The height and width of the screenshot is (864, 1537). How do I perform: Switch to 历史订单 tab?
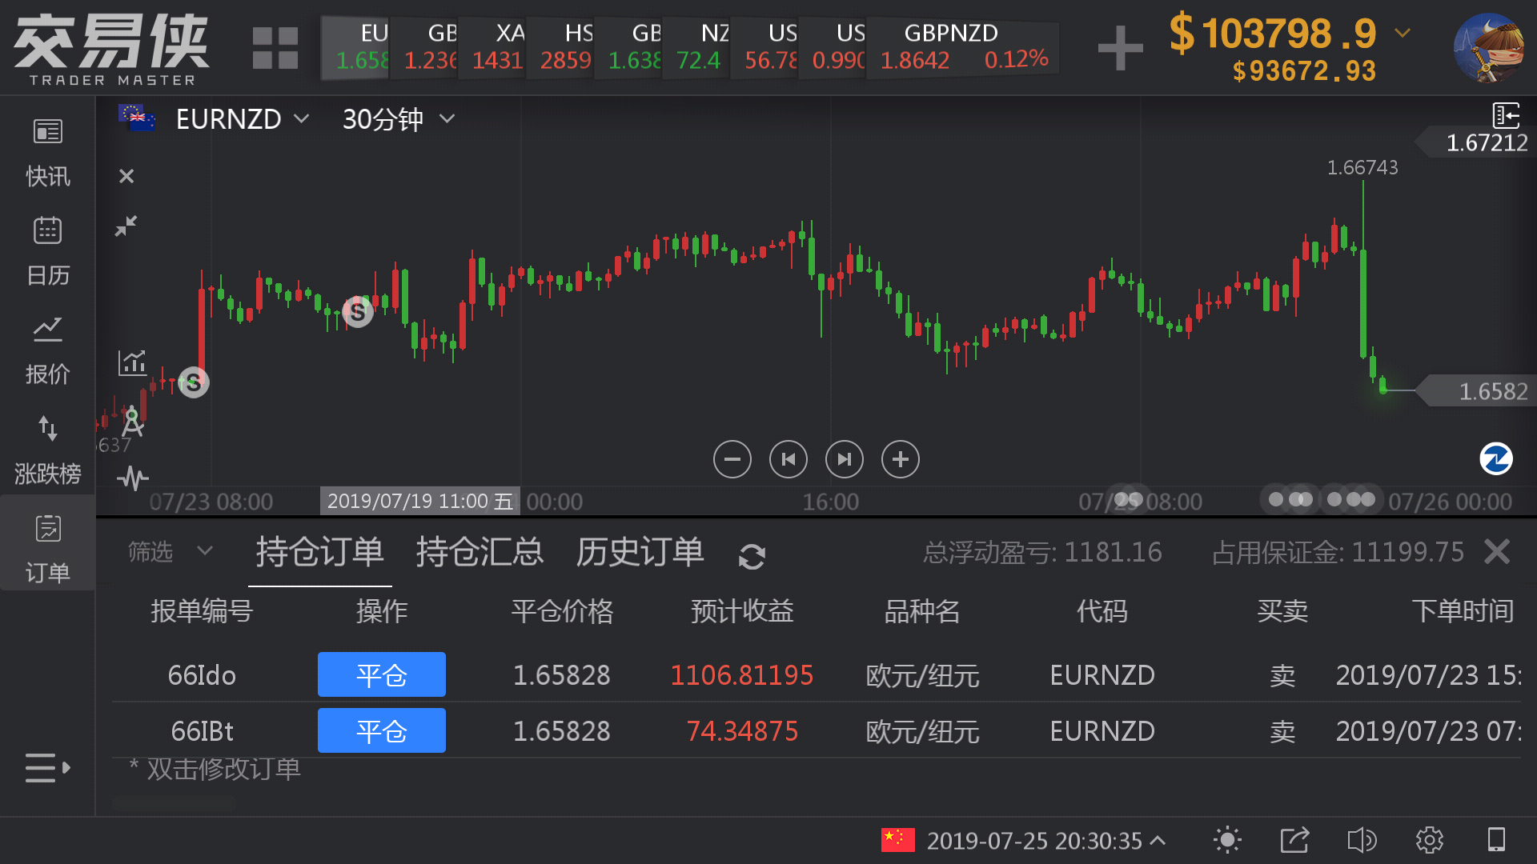640,552
